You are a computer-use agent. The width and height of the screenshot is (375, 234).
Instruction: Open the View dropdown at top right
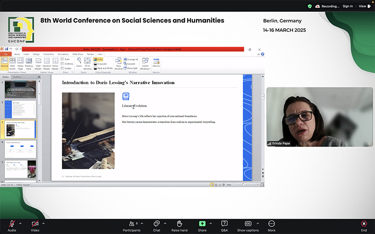[x=364, y=6]
